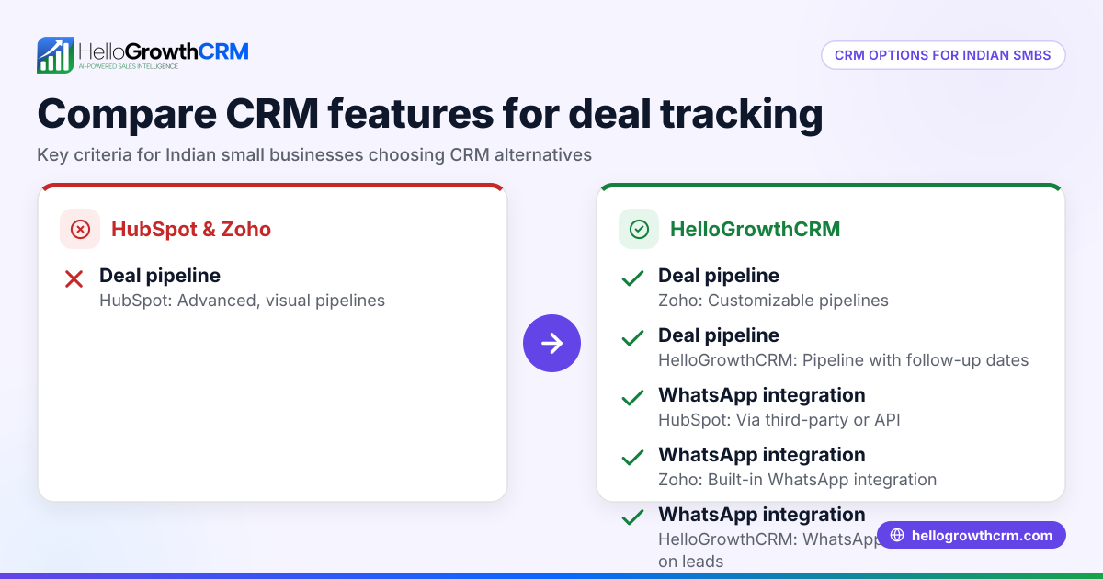Viewport: 1103px width, 579px height.
Task: Click 'HubSpot: Via third-party or API' text
Action: [779, 420]
